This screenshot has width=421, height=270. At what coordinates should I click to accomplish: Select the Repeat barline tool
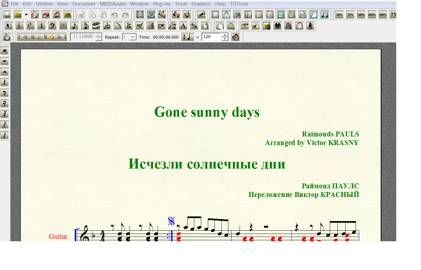(x=150, y=26)
